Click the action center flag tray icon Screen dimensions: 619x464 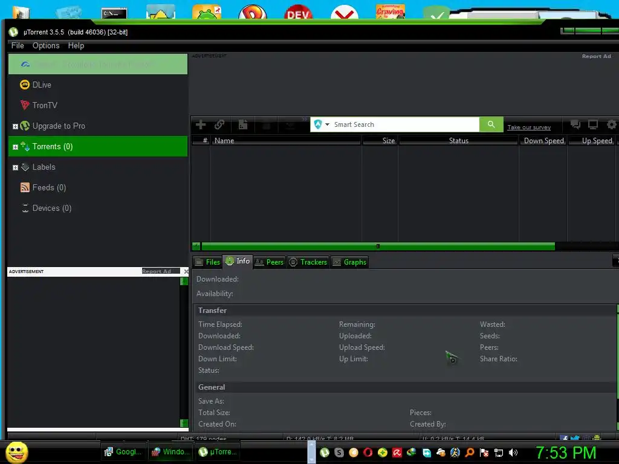pyautogui.click(x=484, y=453)
